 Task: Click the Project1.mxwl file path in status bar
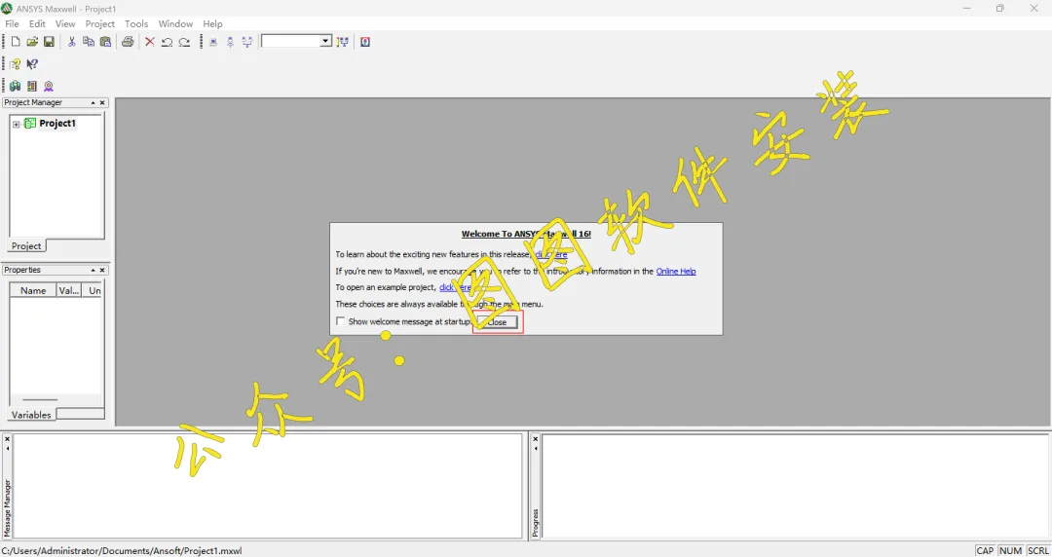pos(122,550)
